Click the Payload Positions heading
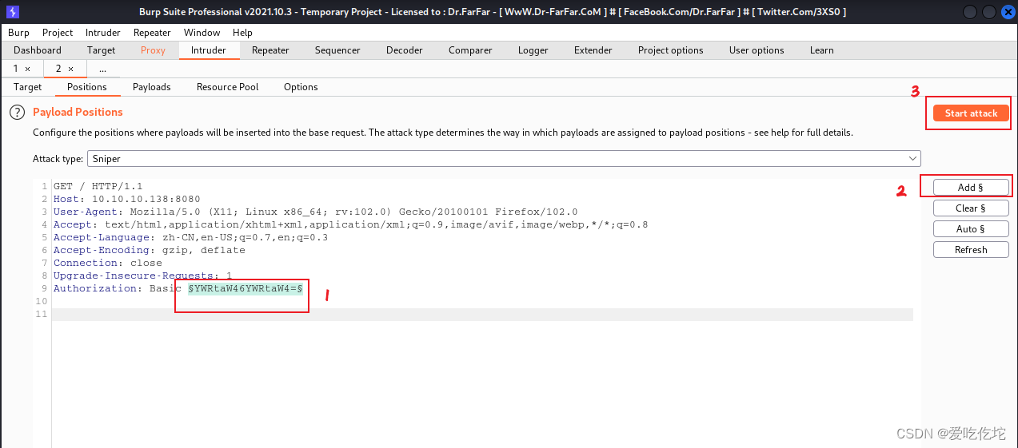Image resolution: width=1018 pixels, height=448 pixels. [x=78, y=112]
